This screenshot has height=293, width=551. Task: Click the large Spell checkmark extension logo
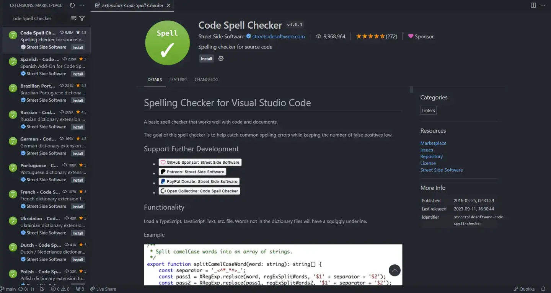point(167,43)
